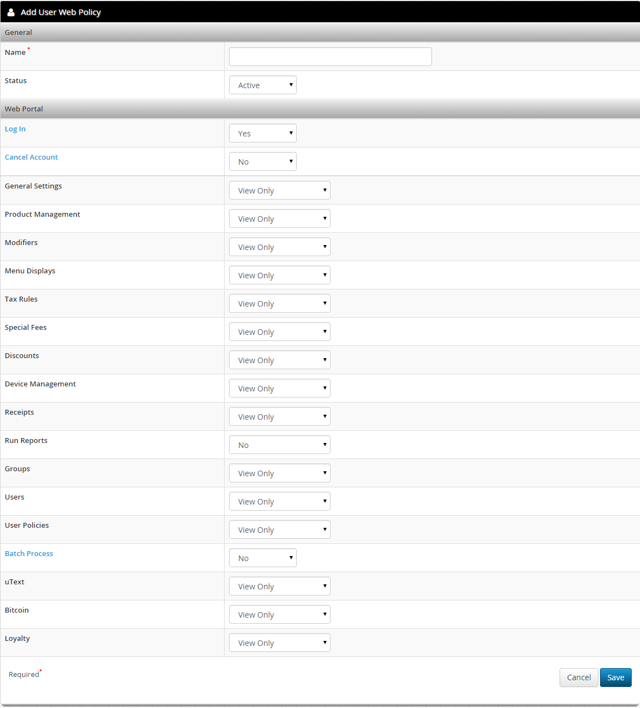
Task: Click the Web Portal section header
Action: pyautogui.click(x=320, y=109)
